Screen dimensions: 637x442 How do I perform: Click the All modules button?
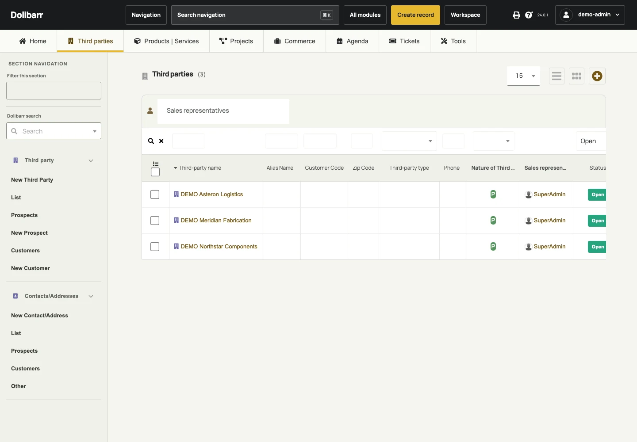click(x=365, y=15)
